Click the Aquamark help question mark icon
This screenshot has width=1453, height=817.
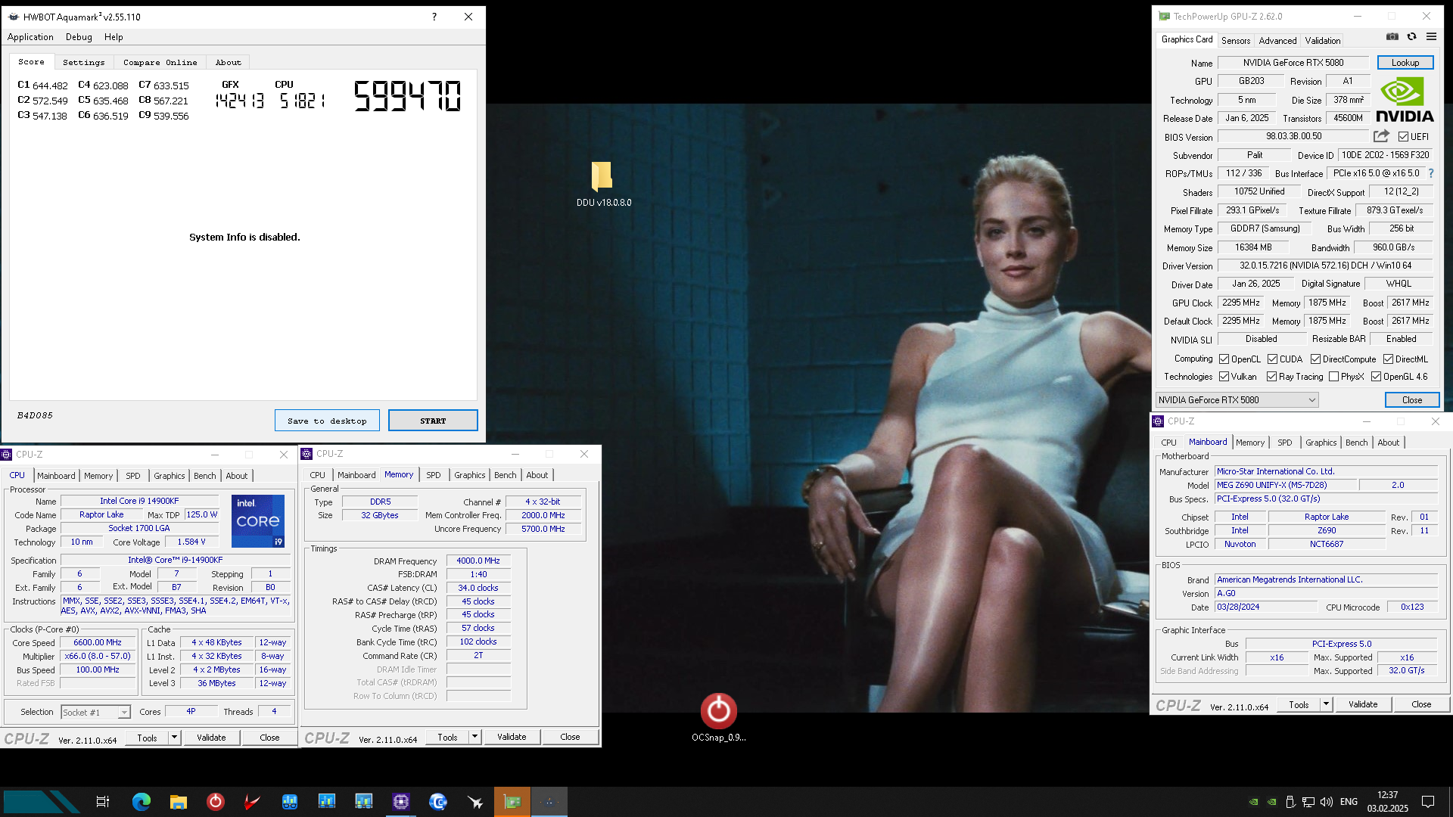pyautogui.click(x=434, y=17)
